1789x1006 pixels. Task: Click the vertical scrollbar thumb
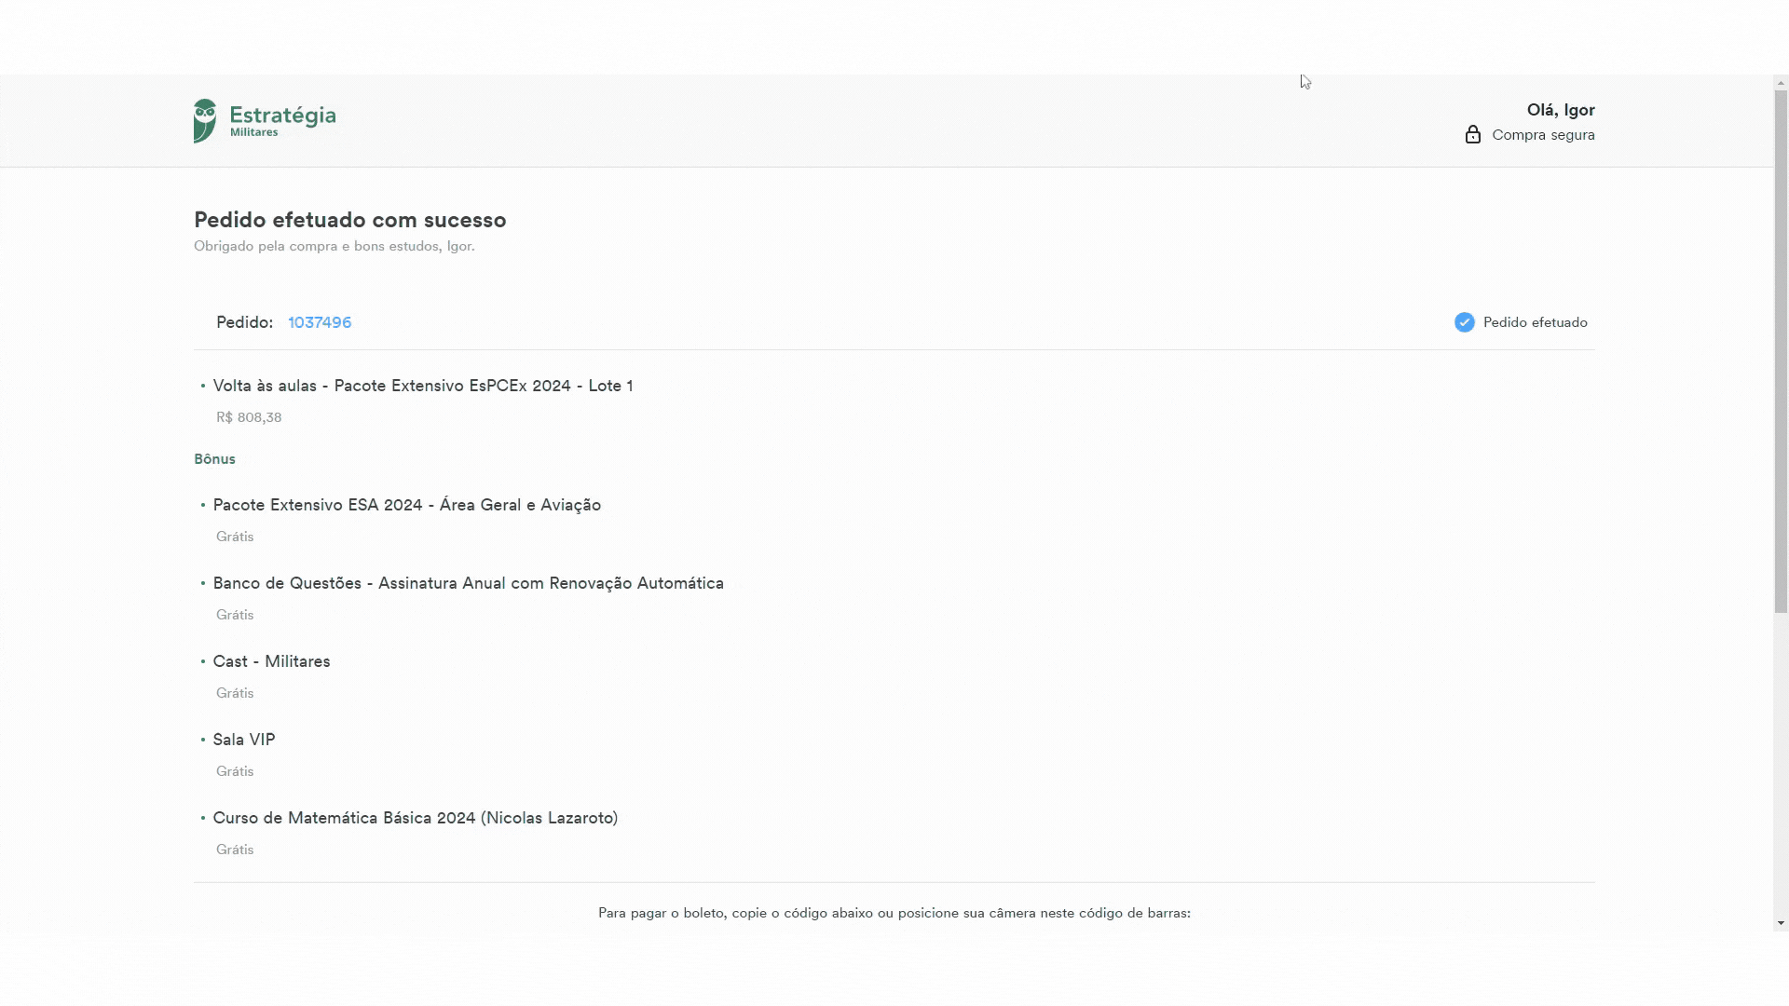coord(1781,351)
